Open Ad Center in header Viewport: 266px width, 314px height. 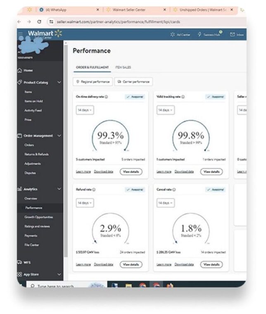[180, 34]
